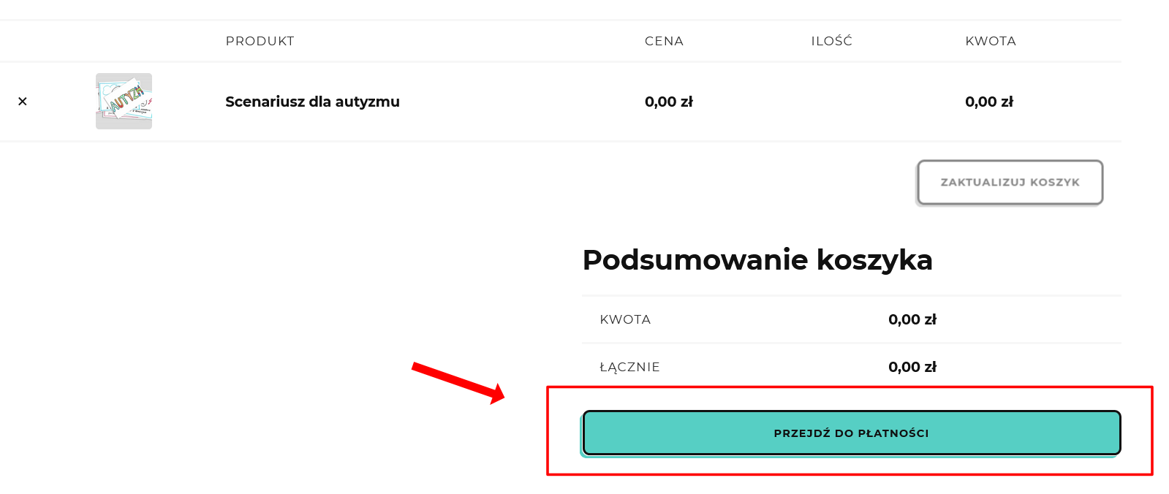Click the ILOŚĆ column header
Viewport: 1169px width, 494px height.
coord(831,41)
